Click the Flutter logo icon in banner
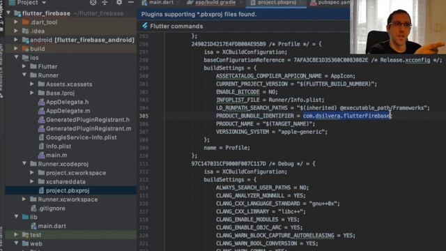 (145, 26)
